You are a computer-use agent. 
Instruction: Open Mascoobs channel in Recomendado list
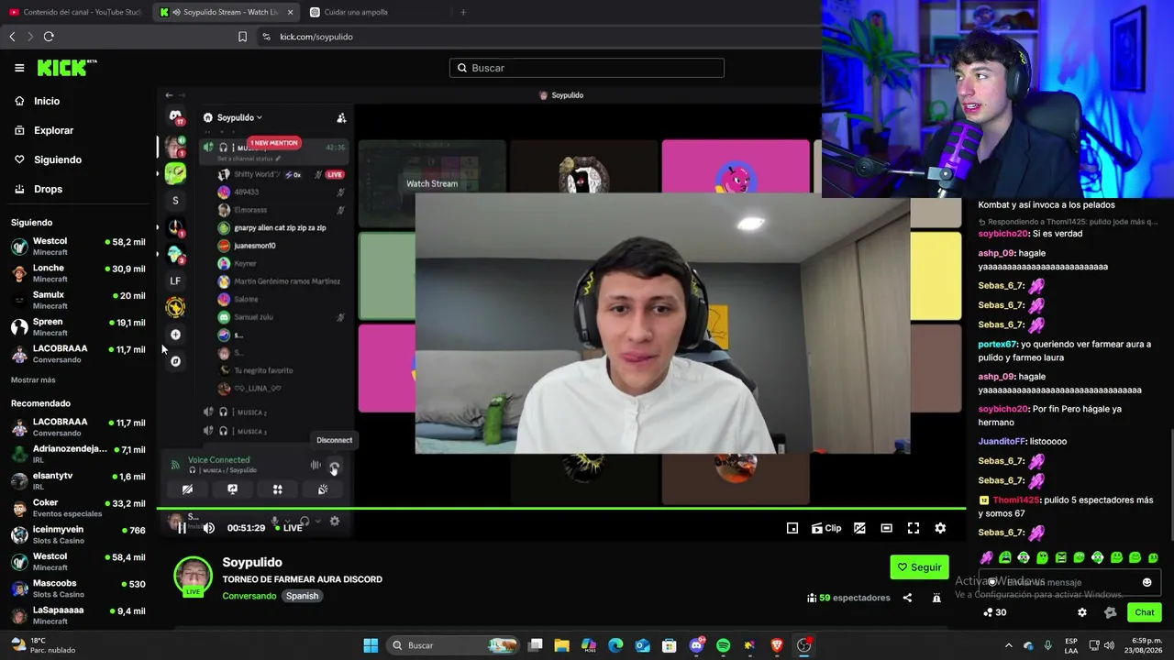[x=78, y=588]
